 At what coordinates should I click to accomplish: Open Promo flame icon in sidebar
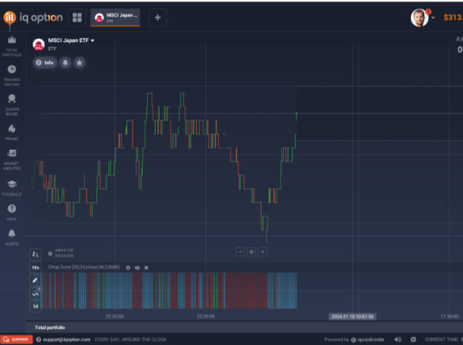pyautogui.click(x=12, y=132)
